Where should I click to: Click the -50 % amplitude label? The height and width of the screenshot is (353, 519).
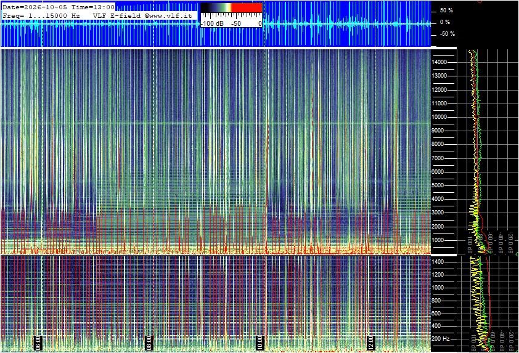coord(447,34)
